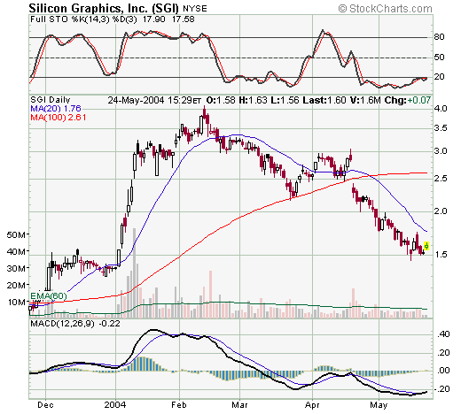Click the 'May' date axis label

pos(379,405)
